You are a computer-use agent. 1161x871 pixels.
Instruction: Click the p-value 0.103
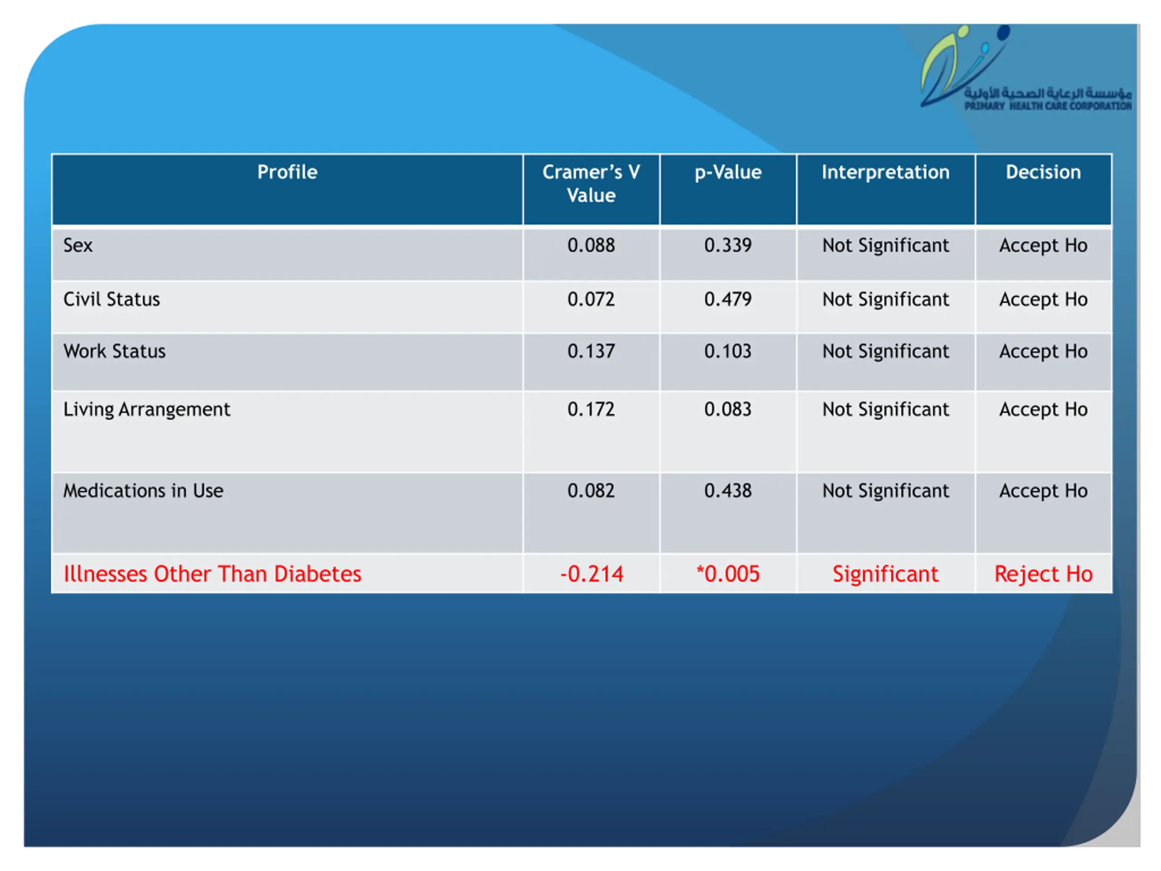coord(728,351)
